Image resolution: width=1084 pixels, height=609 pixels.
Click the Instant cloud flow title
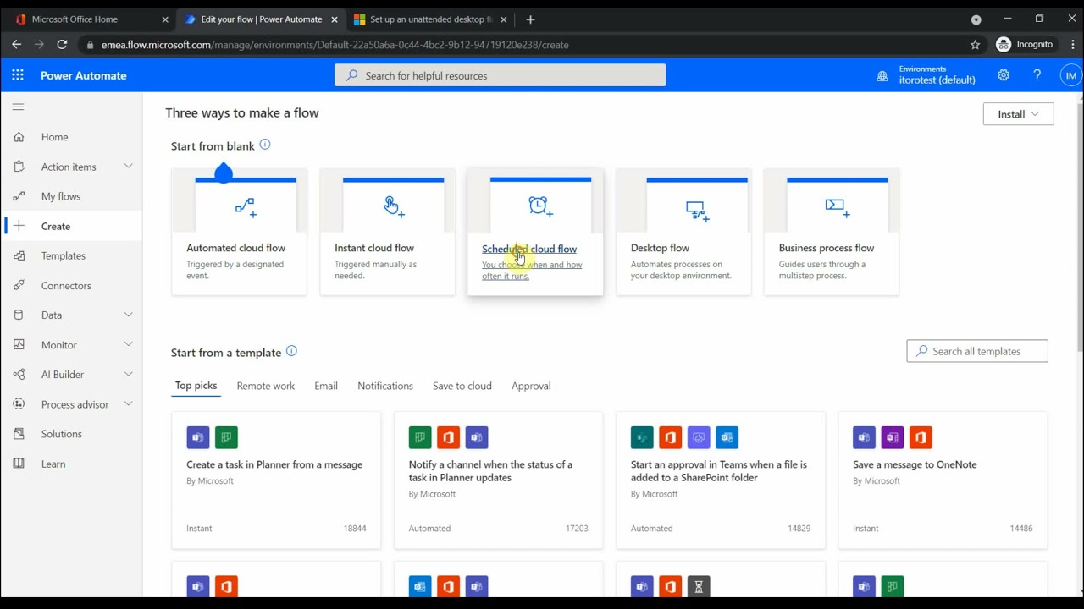click(x=374, y=248)
